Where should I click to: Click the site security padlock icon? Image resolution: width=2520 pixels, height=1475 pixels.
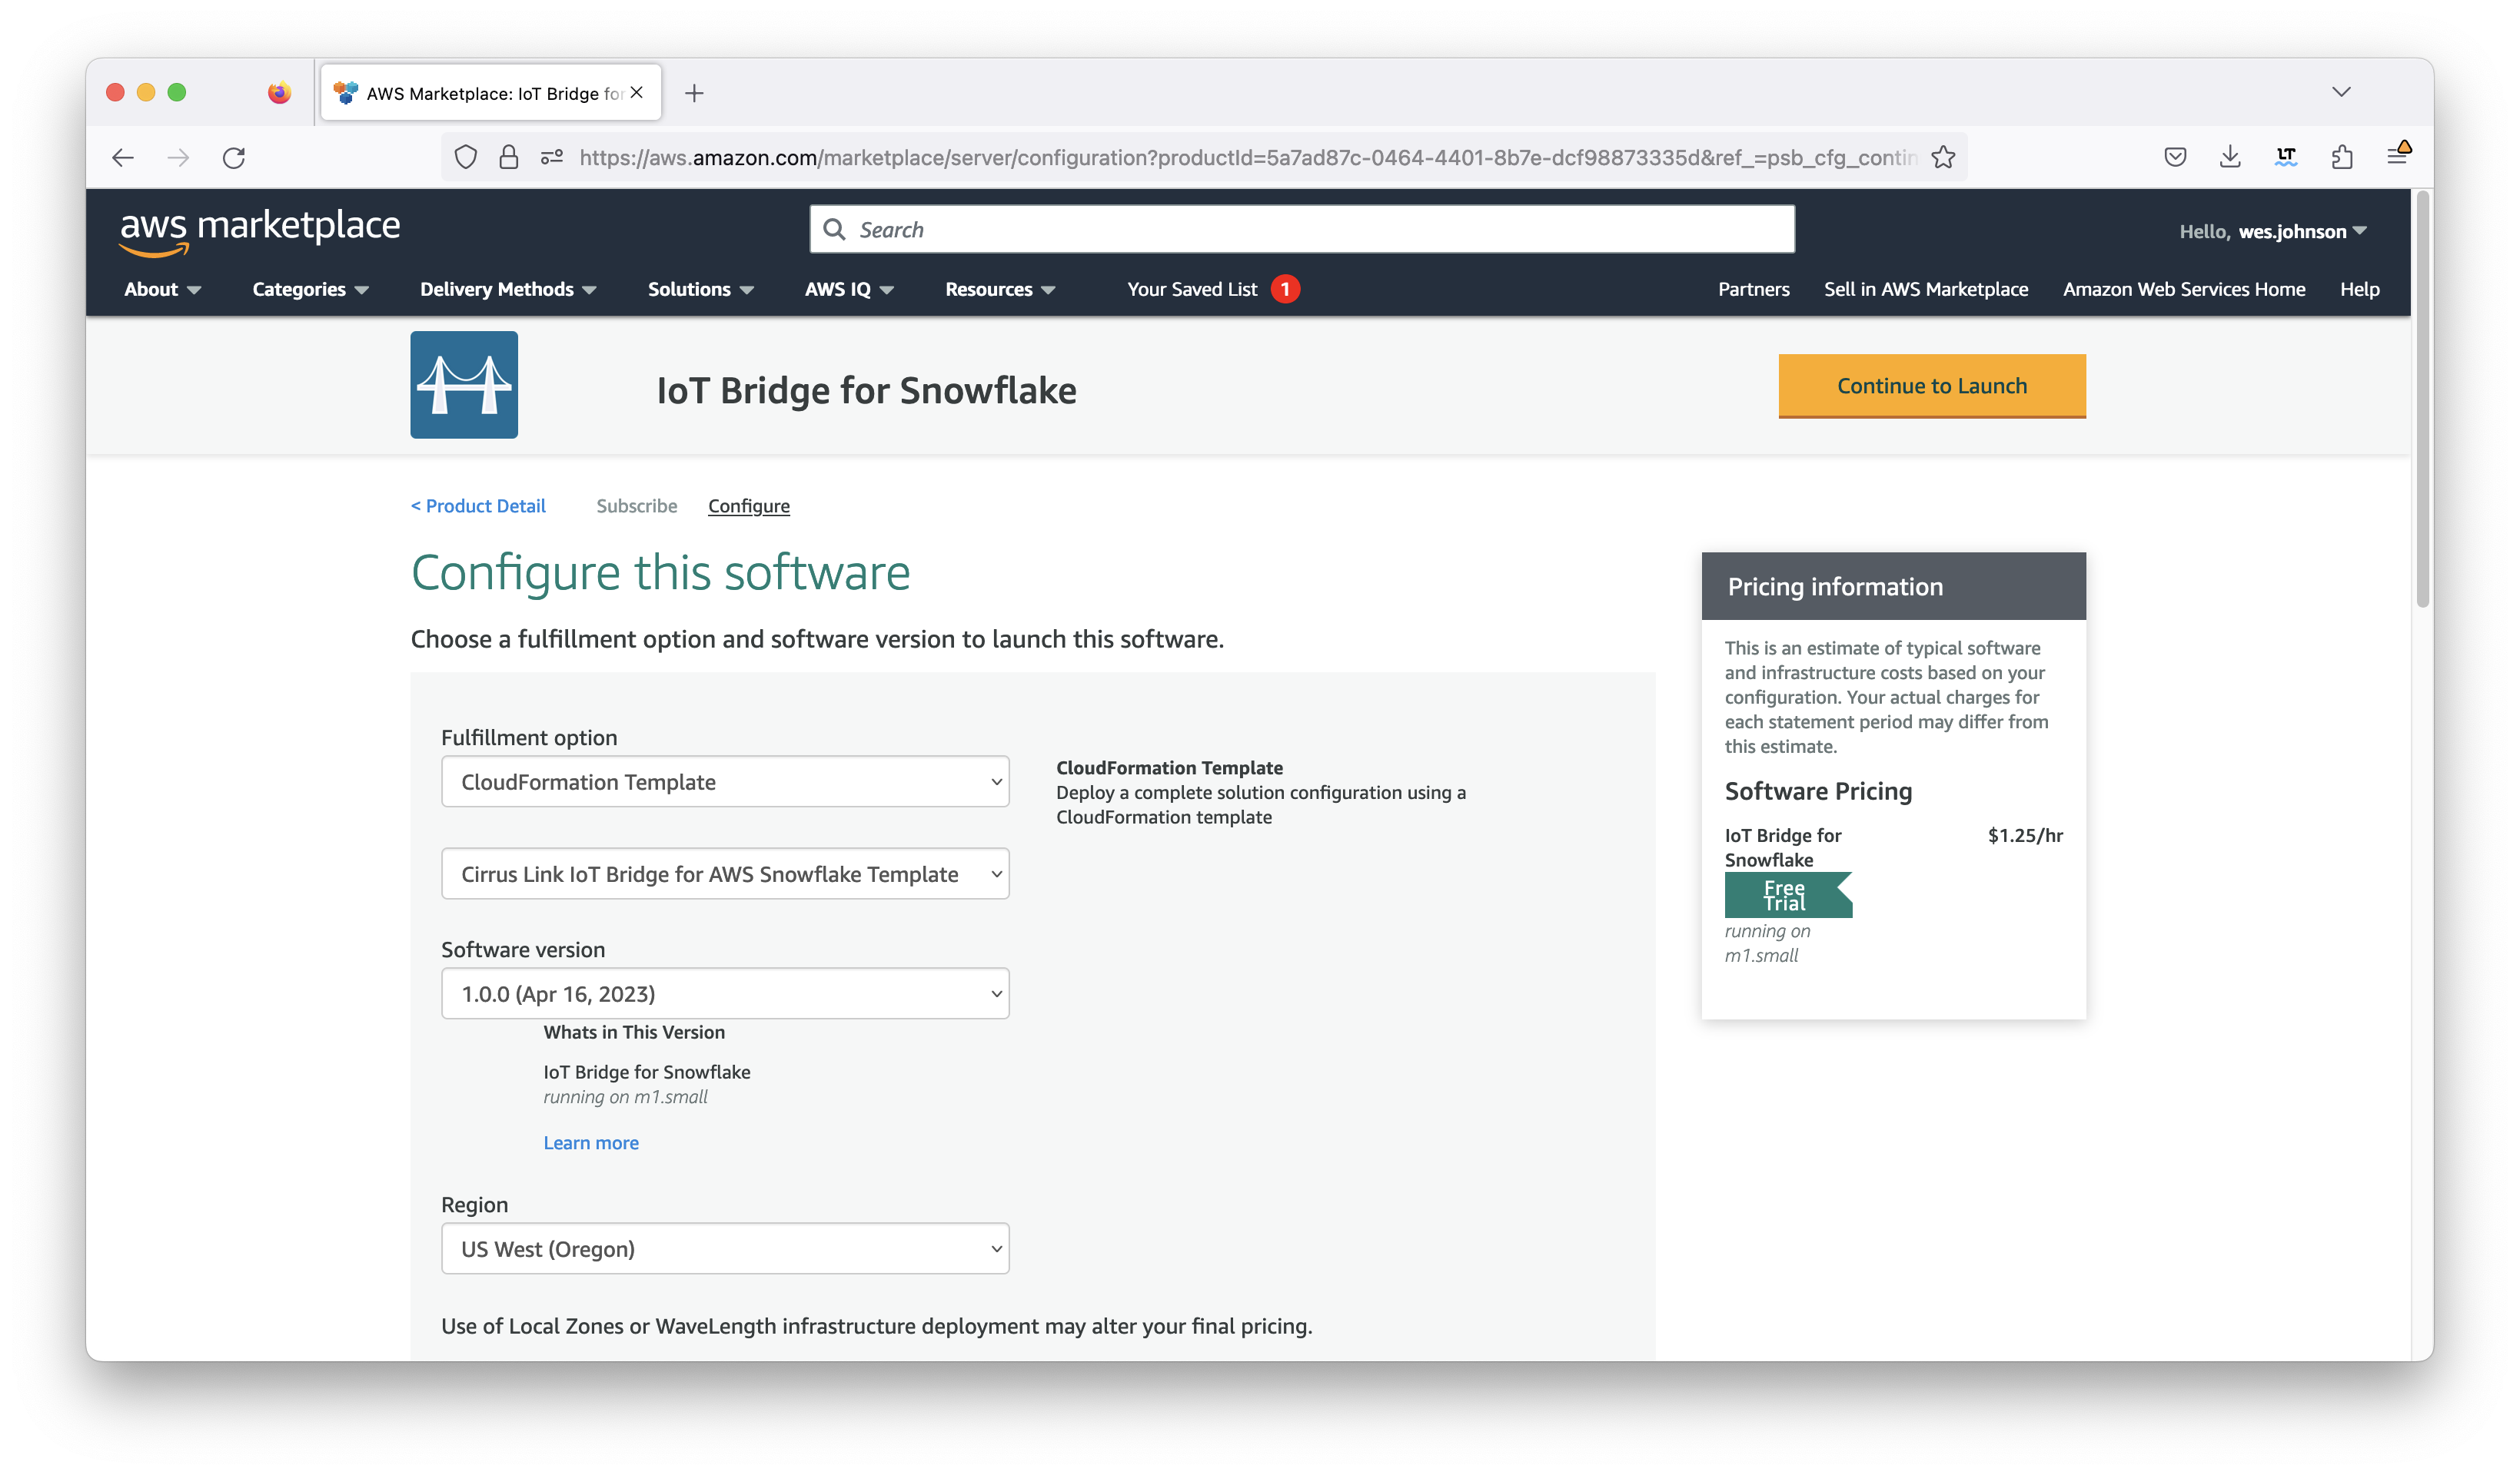pos(508,157)
